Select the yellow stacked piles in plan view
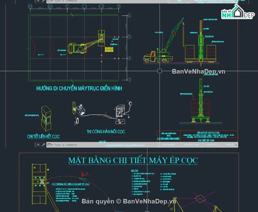 109,49
